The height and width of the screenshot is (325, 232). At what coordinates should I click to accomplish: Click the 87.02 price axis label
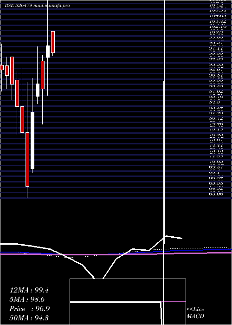pyautogui.click(x=216, y=91)
